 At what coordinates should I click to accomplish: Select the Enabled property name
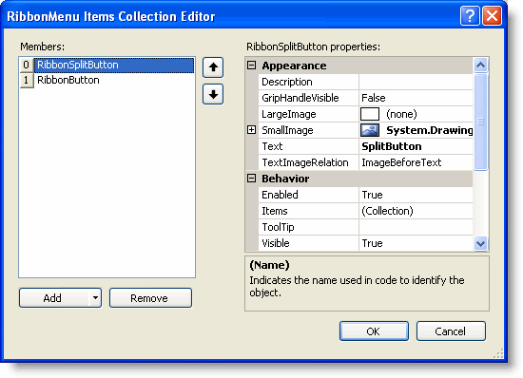coord(280,195)
